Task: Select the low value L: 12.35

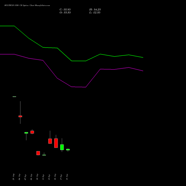Action: (95, 13)
